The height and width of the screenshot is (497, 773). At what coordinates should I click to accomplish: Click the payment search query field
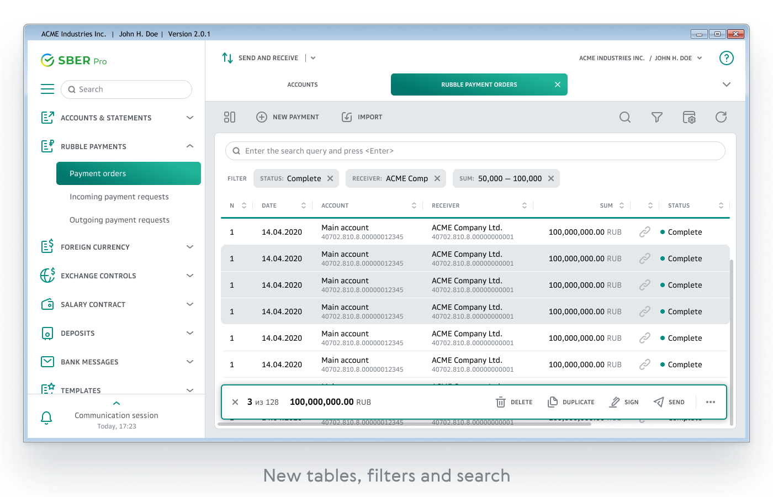(x=475, y=151)
